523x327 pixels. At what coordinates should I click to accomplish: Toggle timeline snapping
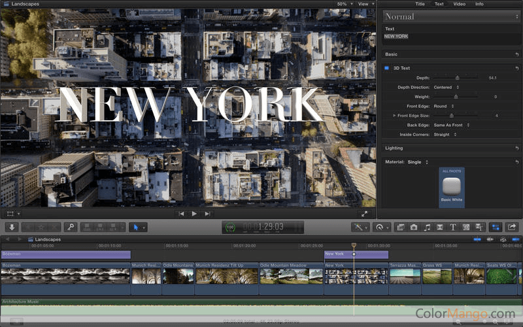click(x=516, y=239)
